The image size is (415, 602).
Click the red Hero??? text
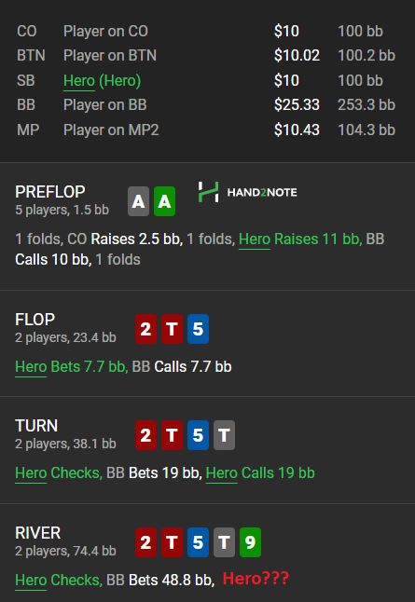point(256,579)
